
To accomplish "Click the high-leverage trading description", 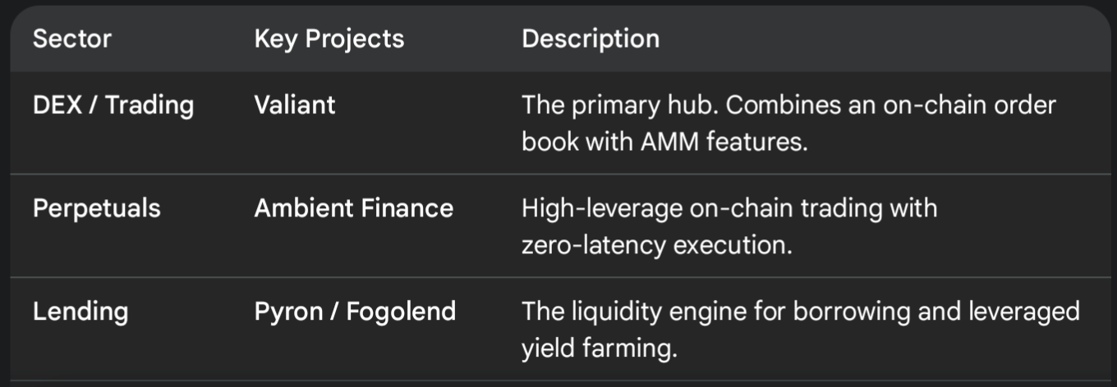I will coord(729,226).
